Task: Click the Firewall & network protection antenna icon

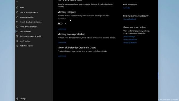Action: [x=17, y=22]
